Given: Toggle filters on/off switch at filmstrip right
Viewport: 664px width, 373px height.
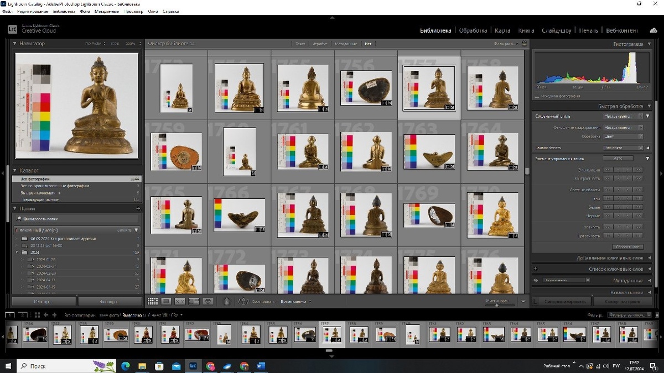Looking at the screenshot, I should click(657, 315).
